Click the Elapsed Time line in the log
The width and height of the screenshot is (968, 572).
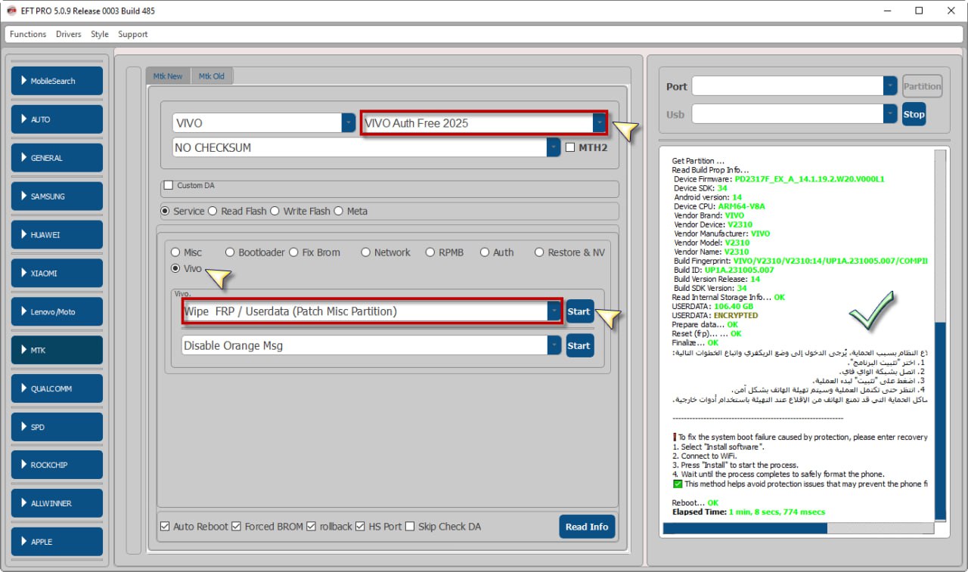pos(749,512)
